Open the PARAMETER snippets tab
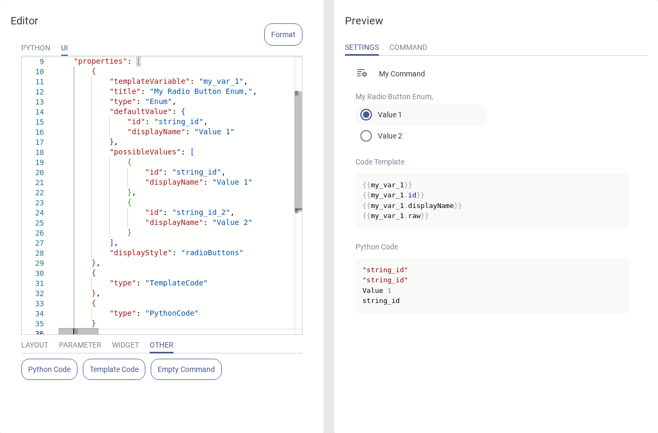 pyautogui.click(x=80, y=345)
